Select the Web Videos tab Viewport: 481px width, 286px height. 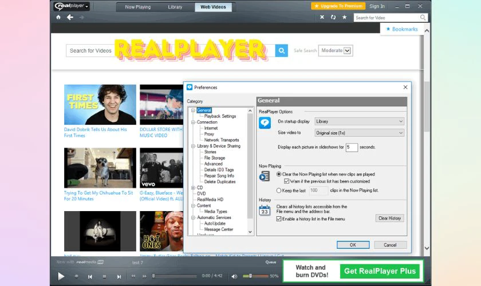tap(213, 7)
